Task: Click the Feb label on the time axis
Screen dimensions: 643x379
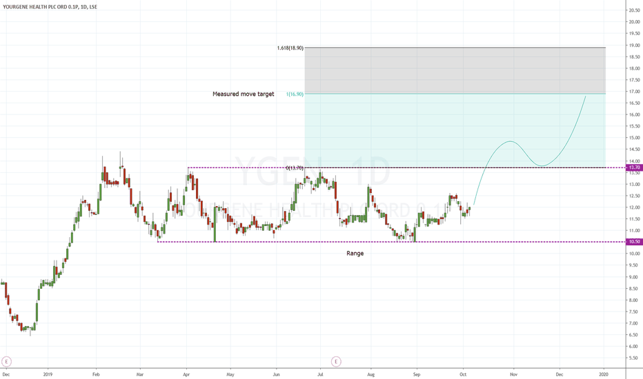Action: [96, 374]
